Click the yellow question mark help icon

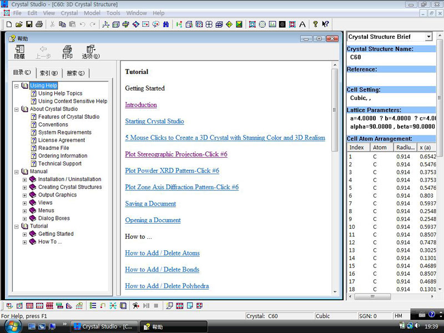pos(315,24)
